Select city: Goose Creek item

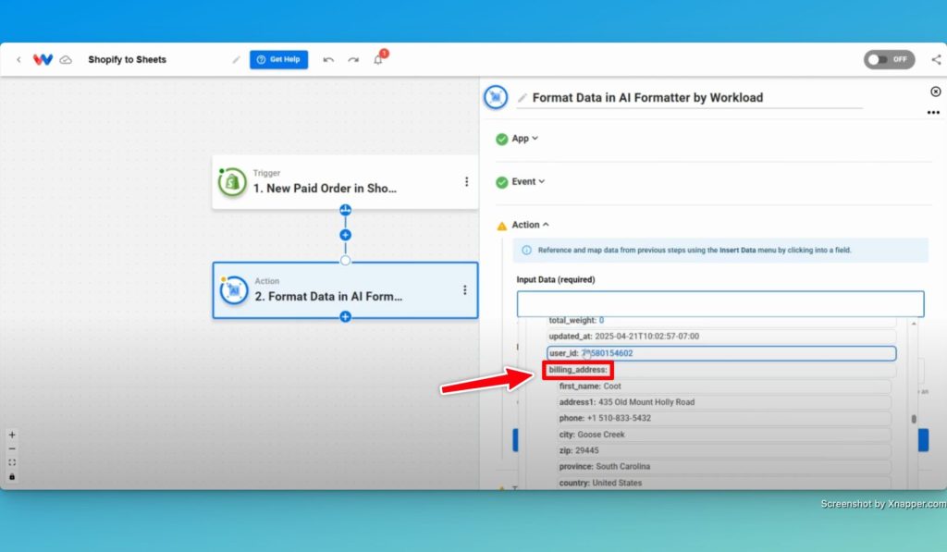click(724, 435)
